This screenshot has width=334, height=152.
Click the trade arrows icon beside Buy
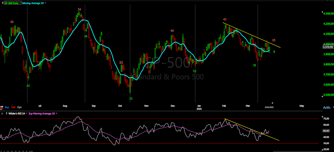pos(2,107)
